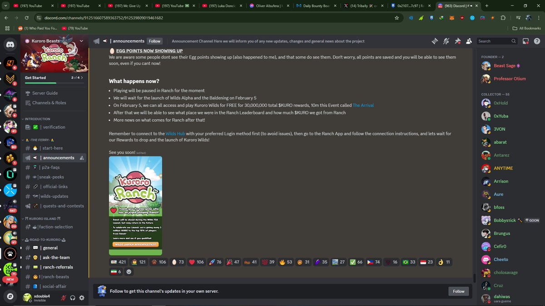Open the Kuroro Ranch image attachment
This screenshot has width=545, height=306.
pyautogui.click(x=135, y=205)
